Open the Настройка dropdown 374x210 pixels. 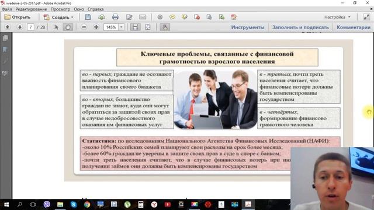pyautogui.click(x=337, y=17)
